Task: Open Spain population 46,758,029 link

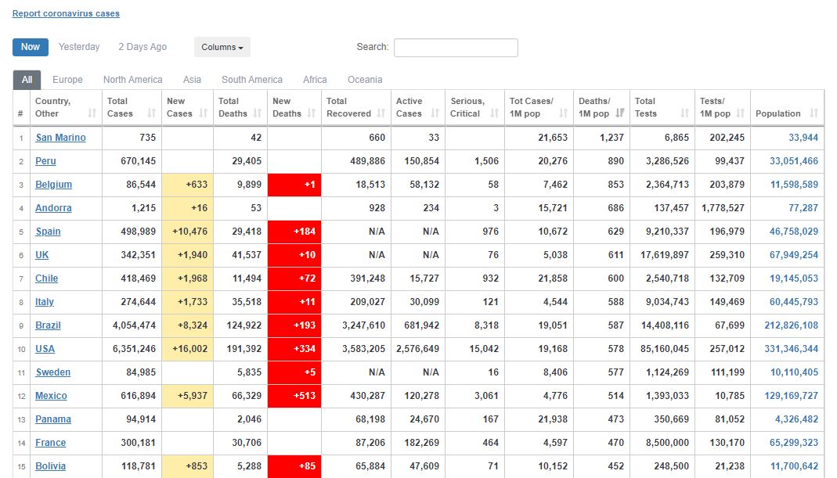Action: pyautogui.click(x=794, y=231)
